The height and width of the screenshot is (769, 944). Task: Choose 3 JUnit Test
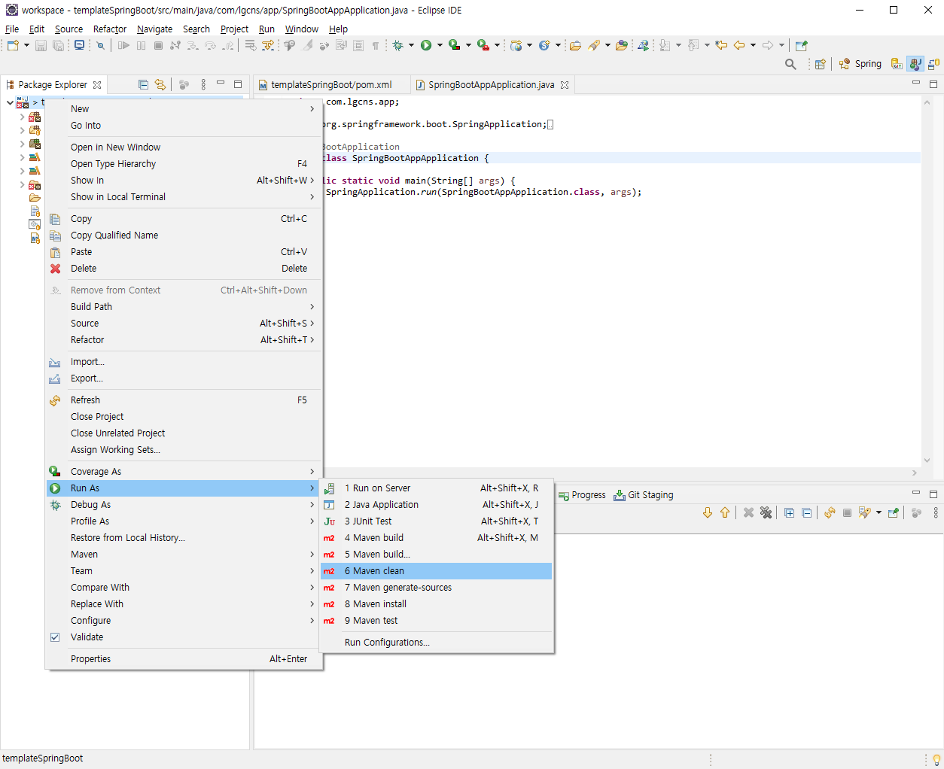pos(436,521)
